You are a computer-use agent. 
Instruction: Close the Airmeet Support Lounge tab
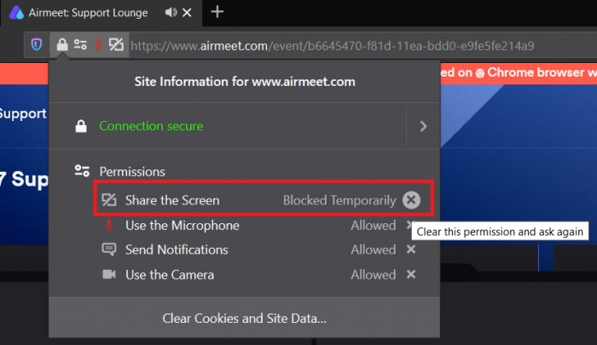[187, 13]
